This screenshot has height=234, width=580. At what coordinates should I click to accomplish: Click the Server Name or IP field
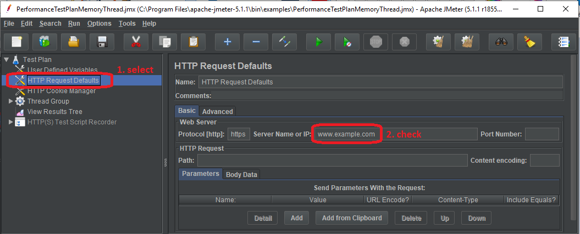point(394,134)
